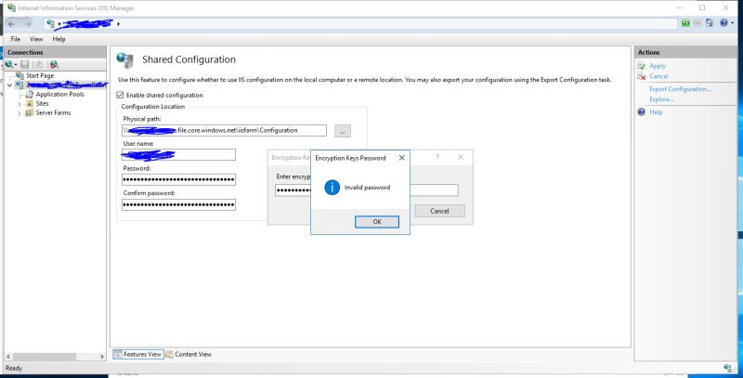Click the blue Help icon in top toolbar
743x378 pixels.
click(723, 22)
